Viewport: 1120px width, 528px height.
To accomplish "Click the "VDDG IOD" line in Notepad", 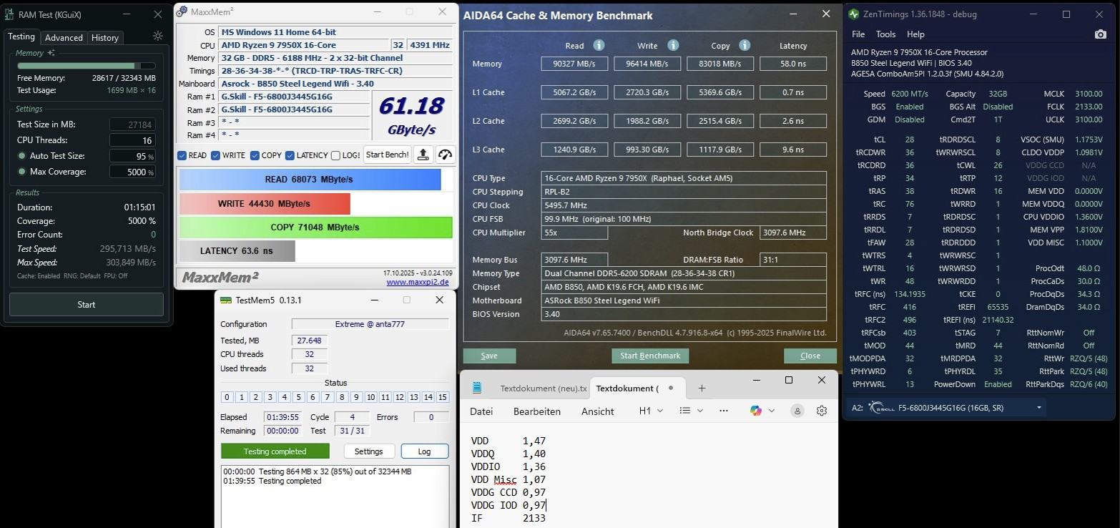I will [x=509, y=504].
